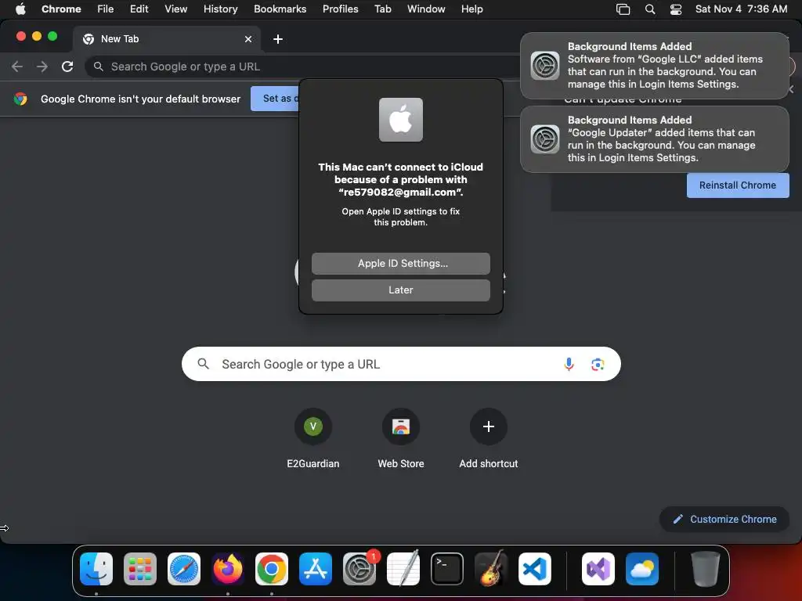
Task: Focus the Chrome address bar
Action: coord(307,67)
